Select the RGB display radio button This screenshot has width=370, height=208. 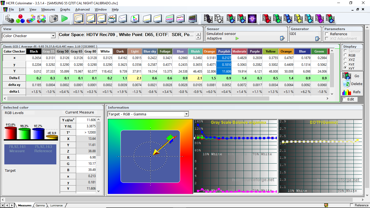(x=345, y=55)
